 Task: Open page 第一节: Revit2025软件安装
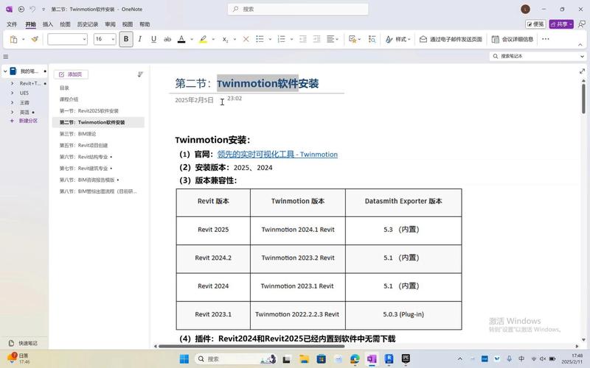pyautogui.click(x=88, y=111)
